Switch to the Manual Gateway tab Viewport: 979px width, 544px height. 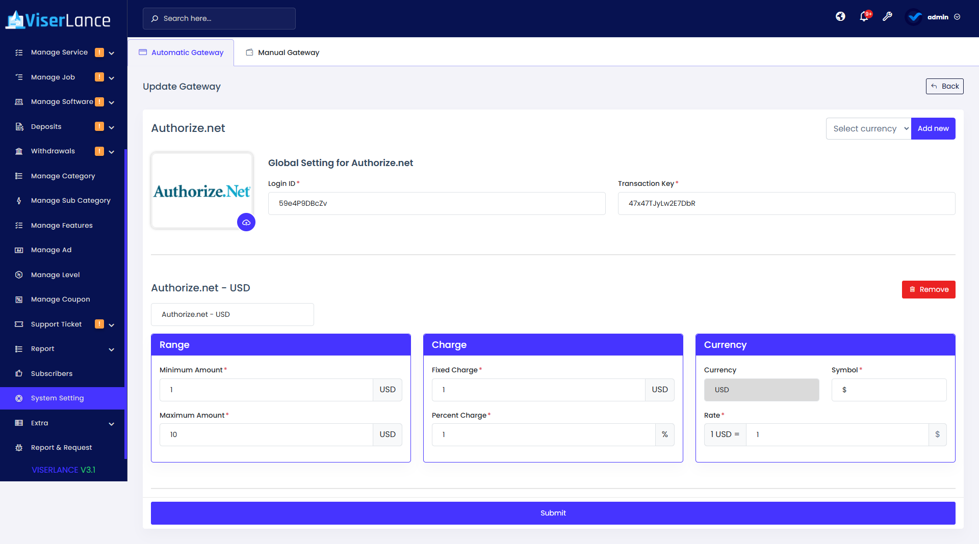[x=282, y=52]
